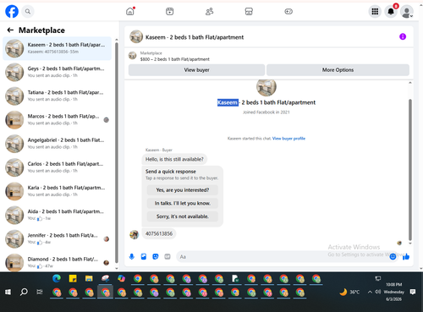This screenshot has width=423, height=312.
Task: Open the Facebook logo home link
Action: [12, 12]
